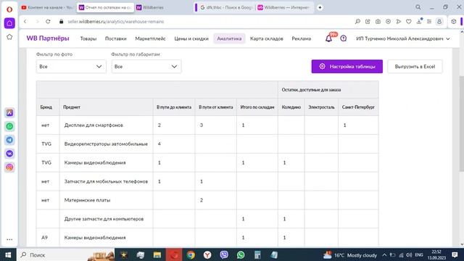
Task: Click the Opera sidebar home icon
Action: [9, 23]
